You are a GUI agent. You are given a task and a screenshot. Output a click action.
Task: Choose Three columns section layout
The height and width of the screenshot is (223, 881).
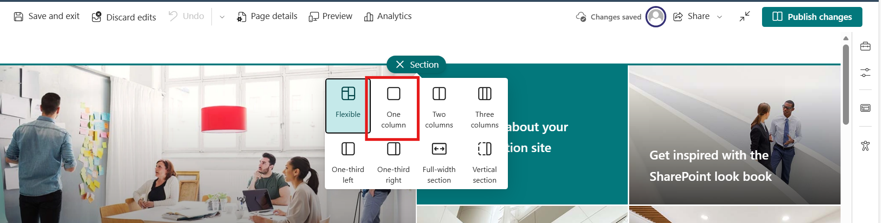pos(485,108)
